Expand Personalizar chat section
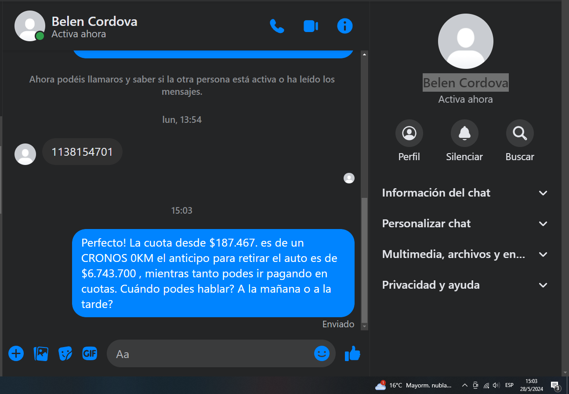The width and height of the screenshot is (569, 394). coord(465,224)
